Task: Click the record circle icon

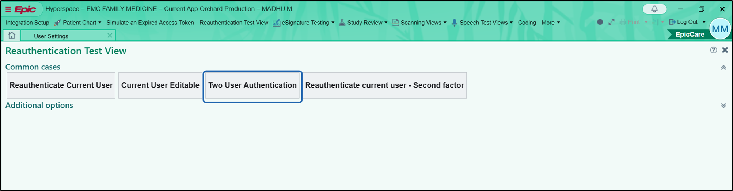Action: click(600, 22)
